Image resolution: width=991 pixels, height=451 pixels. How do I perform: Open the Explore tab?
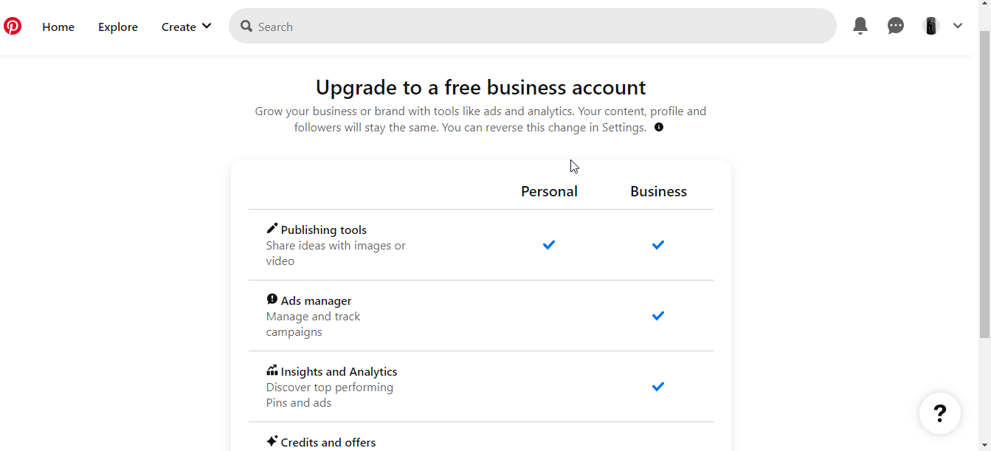tap(118, 27)
